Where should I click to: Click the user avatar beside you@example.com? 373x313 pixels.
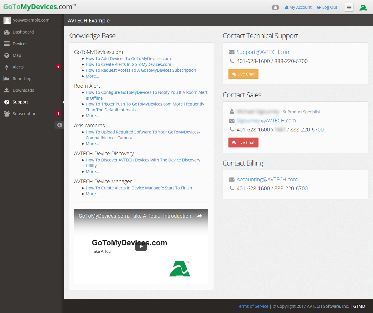point(7,20)
